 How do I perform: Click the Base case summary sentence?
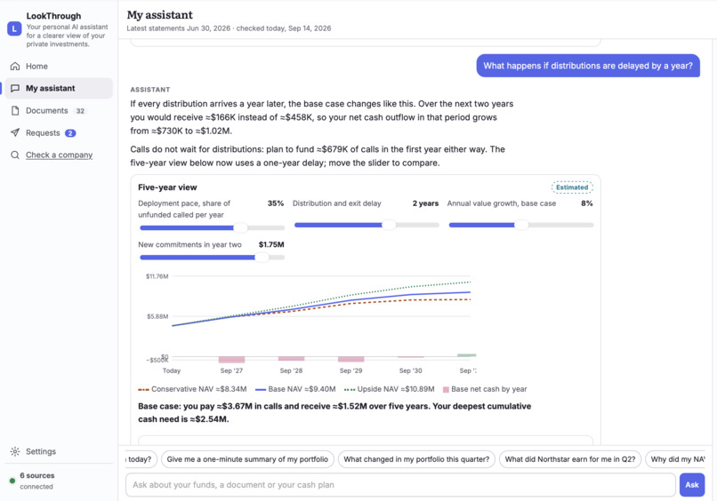pos(334,412)
